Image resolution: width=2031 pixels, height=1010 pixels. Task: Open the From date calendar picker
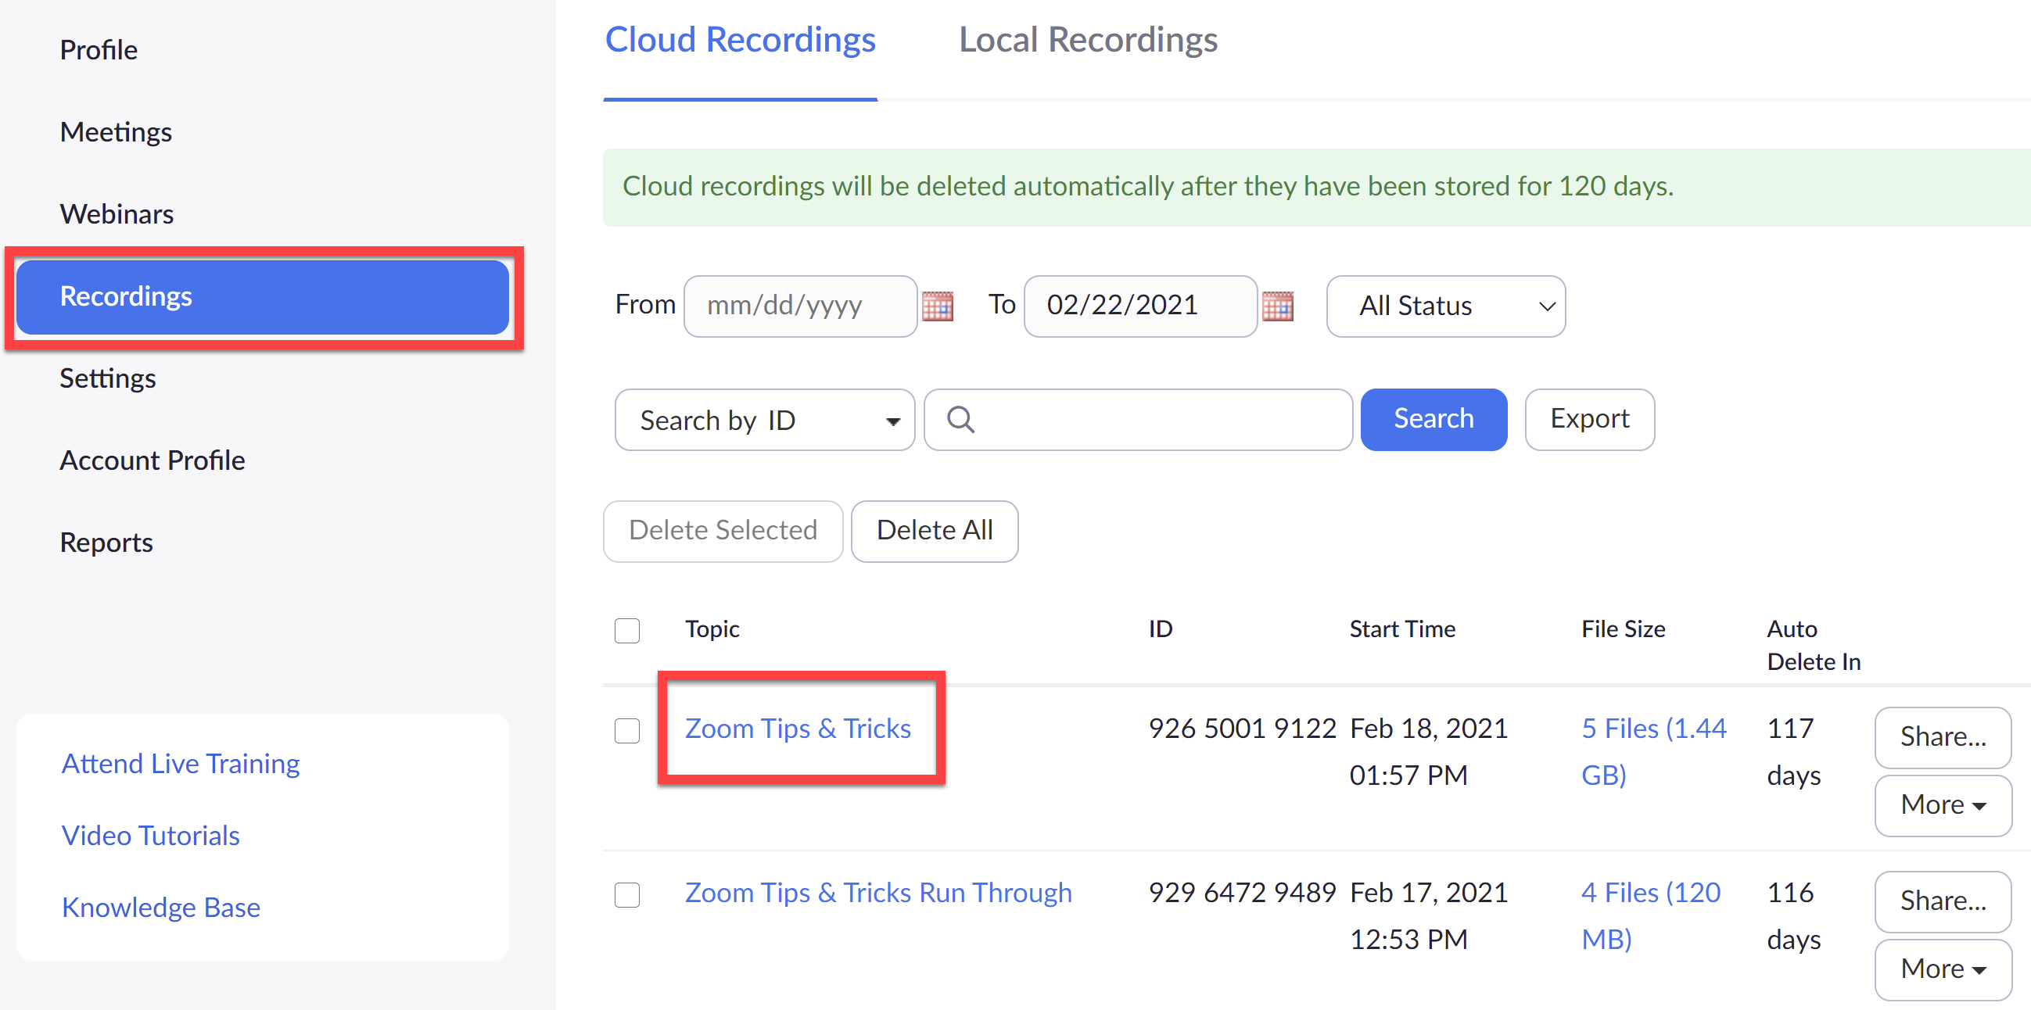pyautogui.click(x=938, y=306)
